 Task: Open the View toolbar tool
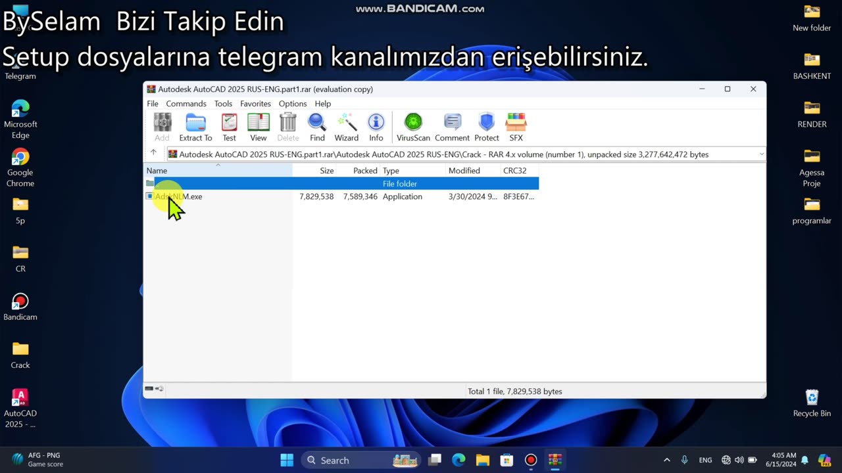point(259,127)
